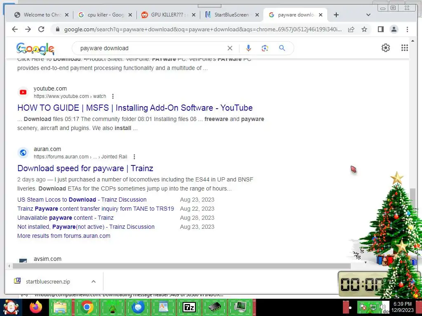Viewport: 422px width, 316px height.
Task: Start voice search with the microphone
Action: coord(249,48)
